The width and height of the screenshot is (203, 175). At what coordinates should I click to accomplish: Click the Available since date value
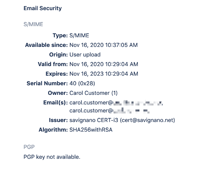click(x=103, y=45)
